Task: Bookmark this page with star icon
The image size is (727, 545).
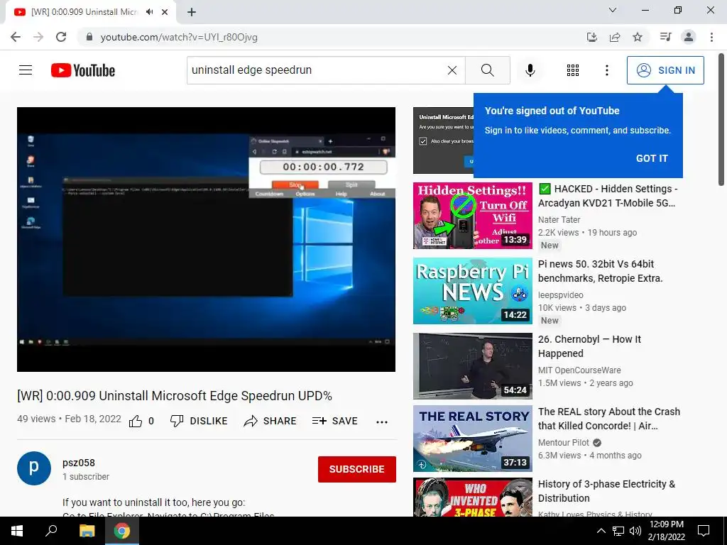Action: (638, 37)
